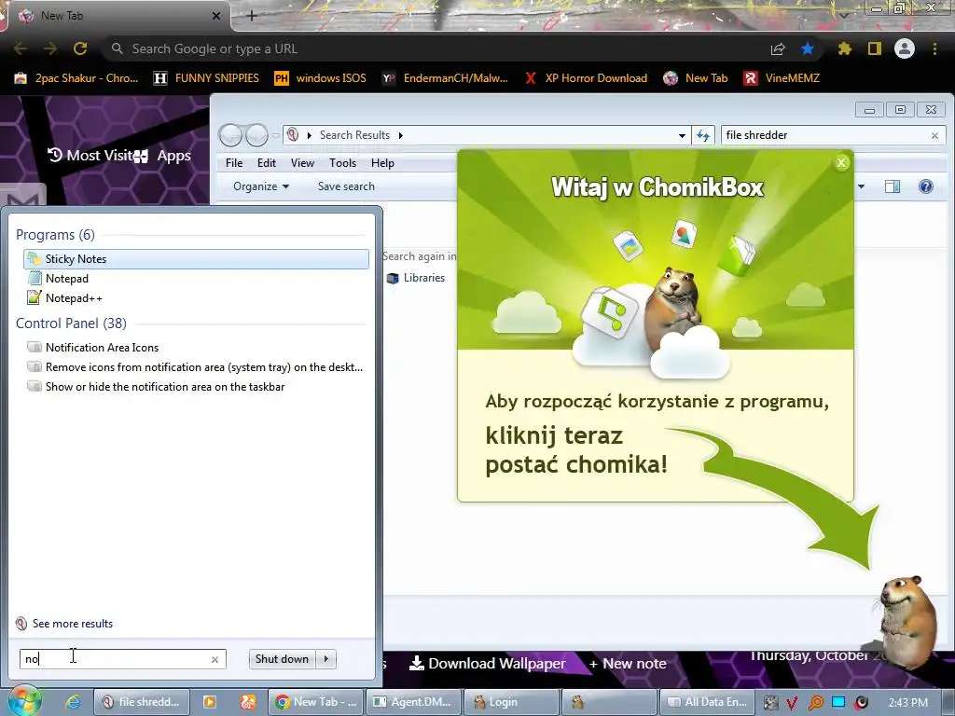Image resolution: width=955 pixels, height=716 pixels.
Task: Bookmark the page with star icon
Action: 808,48
